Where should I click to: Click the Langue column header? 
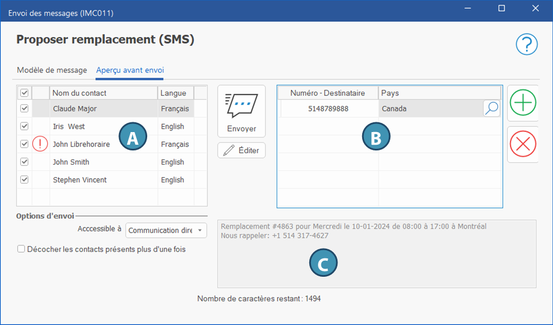[175, 93]
